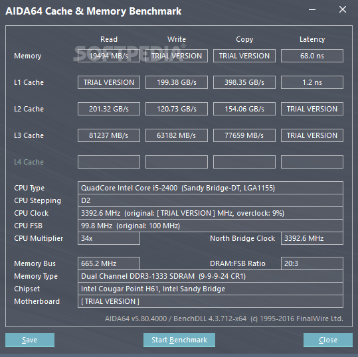The image size is (358, 357).
Task: Minimize the benchmark window
Action: (312, 9)
